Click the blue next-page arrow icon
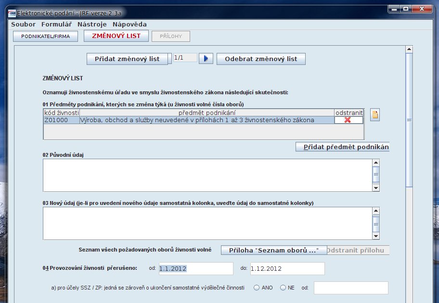The height and width of the screenshot is (303, 439). click(x=206, y=59)
